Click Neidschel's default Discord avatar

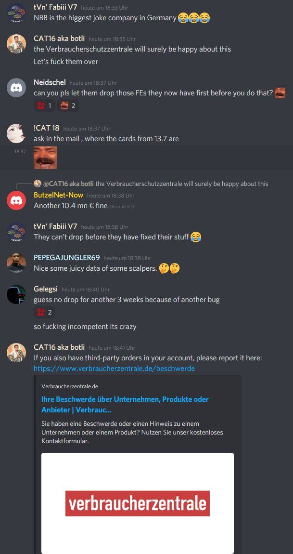16,88
